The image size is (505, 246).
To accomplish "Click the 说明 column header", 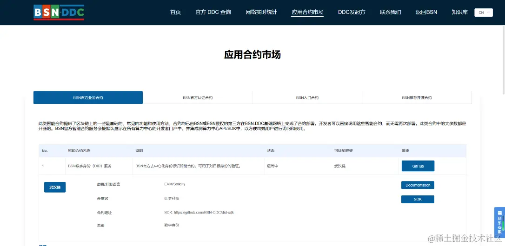I will tap(139, 151).
